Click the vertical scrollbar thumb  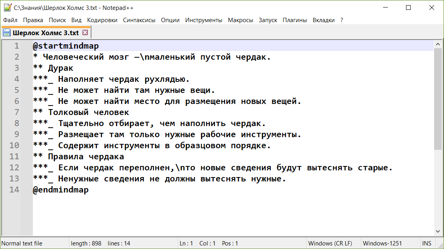pyautogui.click(x=438, y=99)
